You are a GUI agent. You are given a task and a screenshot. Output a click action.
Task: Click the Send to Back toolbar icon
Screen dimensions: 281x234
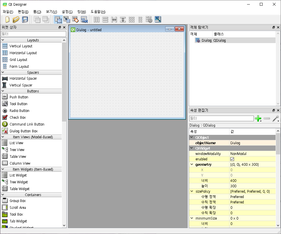[x=37, y=19]
